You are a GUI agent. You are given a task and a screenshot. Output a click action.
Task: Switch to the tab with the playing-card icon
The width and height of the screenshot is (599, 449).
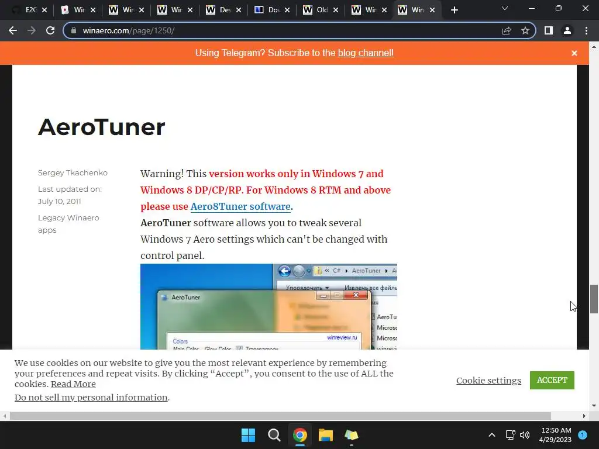[78, 10]
